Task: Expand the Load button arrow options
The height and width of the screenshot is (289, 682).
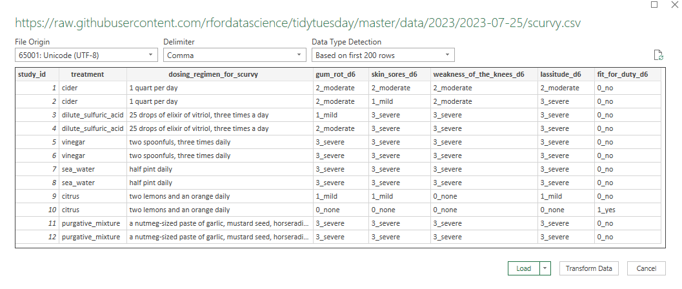Action: pos(545,268)
